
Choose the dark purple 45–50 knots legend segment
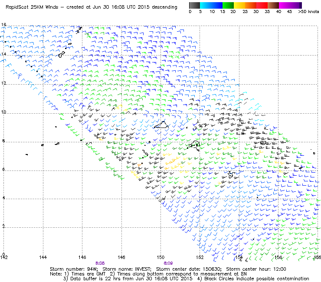coord(296,5)
